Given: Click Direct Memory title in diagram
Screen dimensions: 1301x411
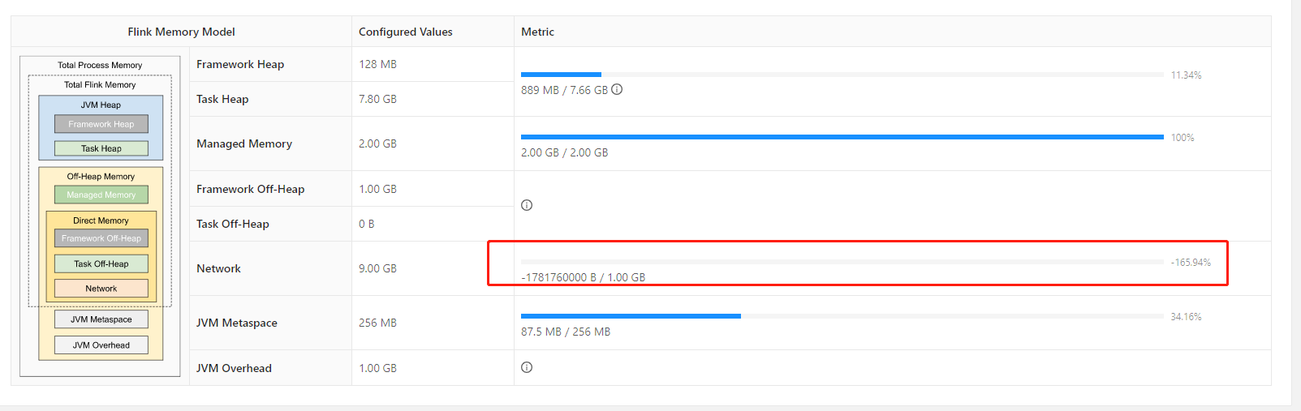Looking at the screenshot, I should (101, 220).
